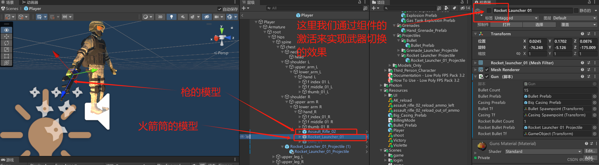Collapse the Gun script component foldout
Screen dimensions: 599x165
[x=475, y=76]
